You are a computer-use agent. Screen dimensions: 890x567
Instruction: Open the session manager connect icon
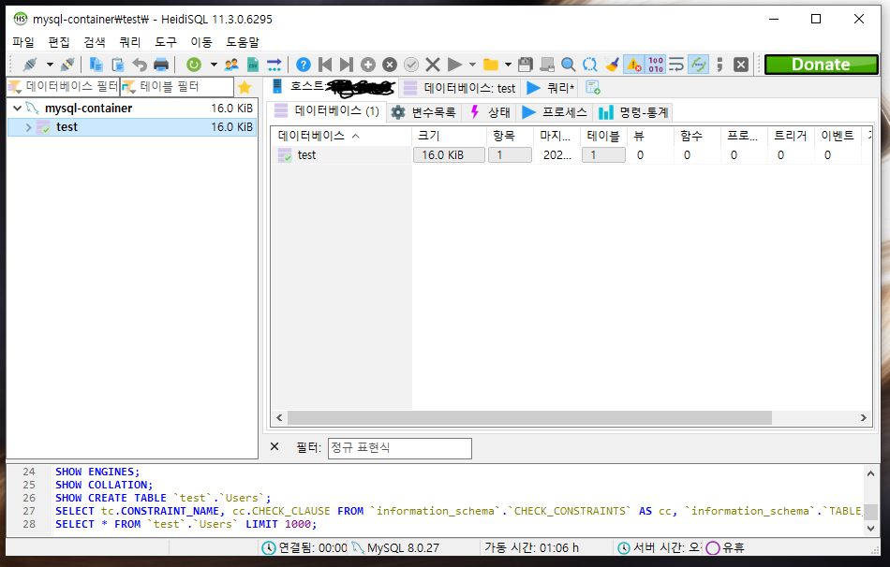(x=30, y=65)
